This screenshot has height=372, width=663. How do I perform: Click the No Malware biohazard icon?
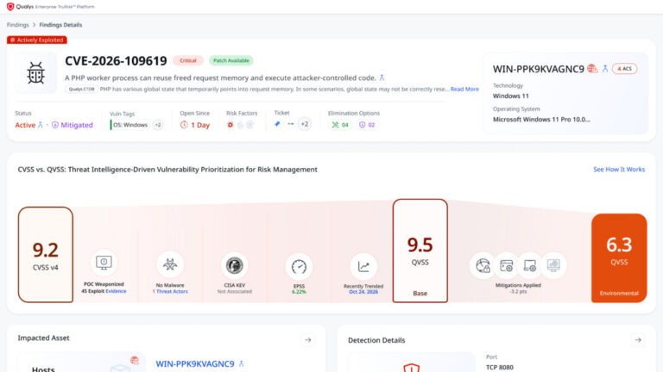[170, 264]
